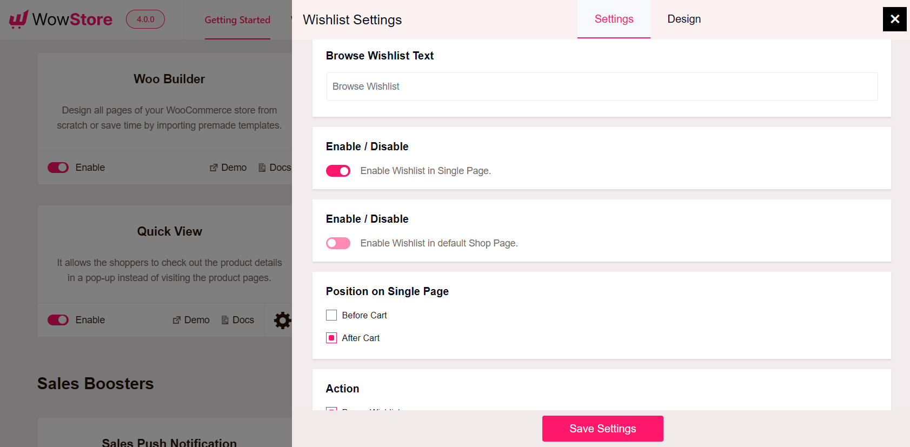Open the Getting Started tab
This screenshot has height=447, width=910.
pos(237,19)
